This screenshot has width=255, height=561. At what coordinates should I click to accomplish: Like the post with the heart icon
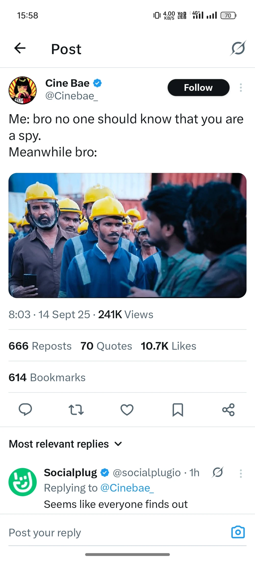[127, 410]
